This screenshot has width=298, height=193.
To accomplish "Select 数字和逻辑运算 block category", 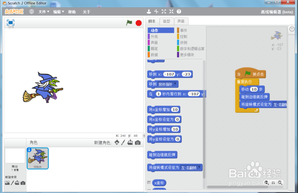I will 191,48.
